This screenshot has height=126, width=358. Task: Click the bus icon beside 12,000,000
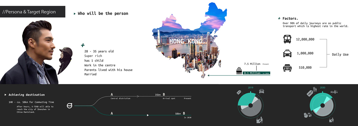click(287, 39)
